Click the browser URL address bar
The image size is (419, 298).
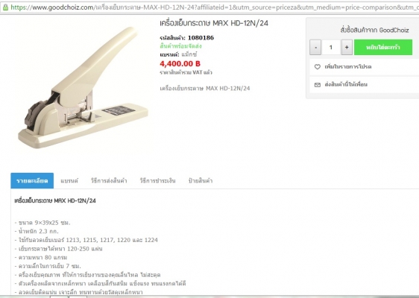coord(214,7)
